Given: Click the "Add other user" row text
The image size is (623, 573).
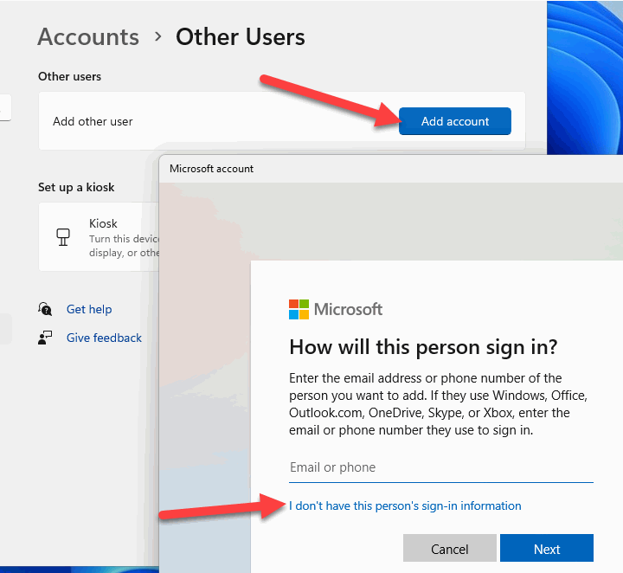Looking at the screenshot, I should click(x=93, y=121).
